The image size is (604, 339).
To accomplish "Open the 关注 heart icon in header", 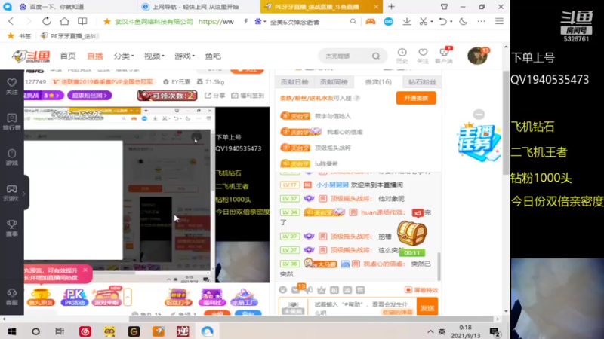I will coord(423,56).
